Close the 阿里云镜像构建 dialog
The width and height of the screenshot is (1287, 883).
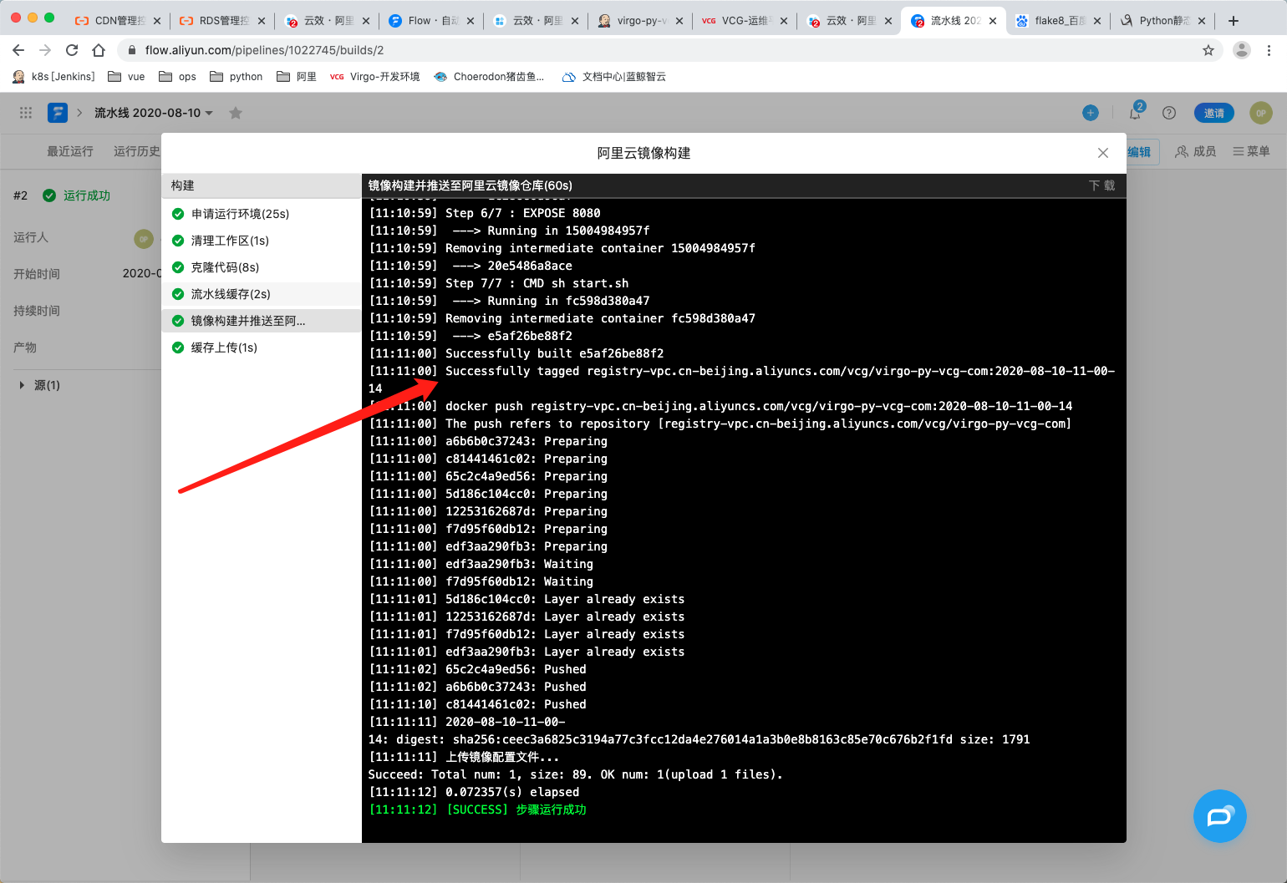(1103, 153)
